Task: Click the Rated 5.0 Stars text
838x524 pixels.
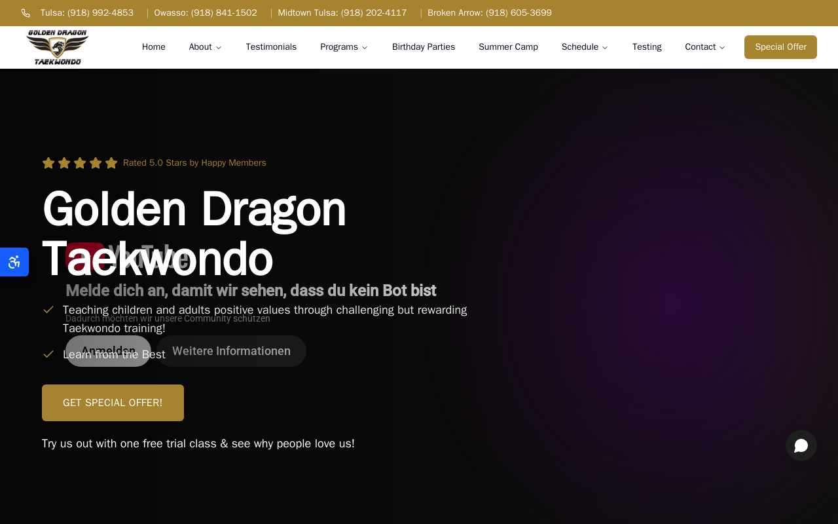Action: 194,163
